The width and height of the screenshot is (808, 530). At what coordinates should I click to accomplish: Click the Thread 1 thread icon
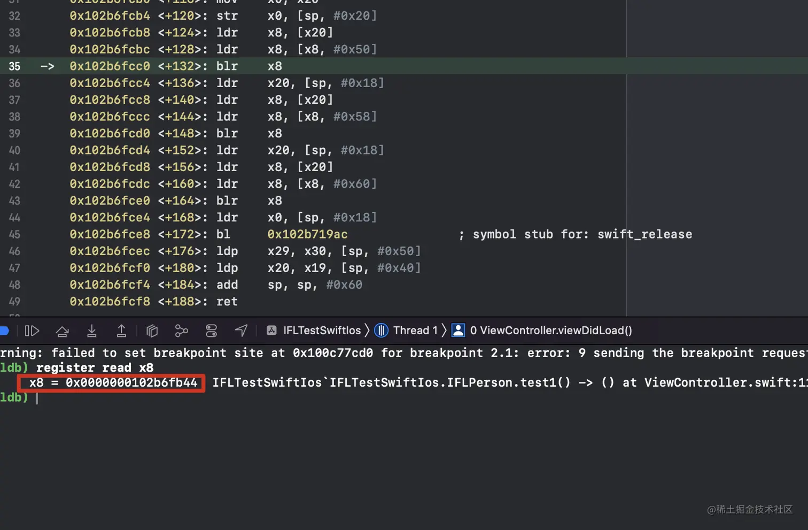tap(381, 331)
